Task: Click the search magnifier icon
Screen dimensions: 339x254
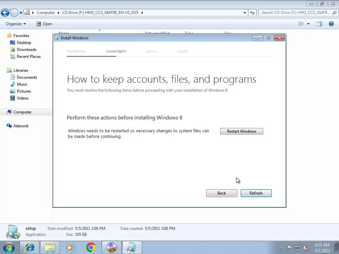Action: point(334,13)
